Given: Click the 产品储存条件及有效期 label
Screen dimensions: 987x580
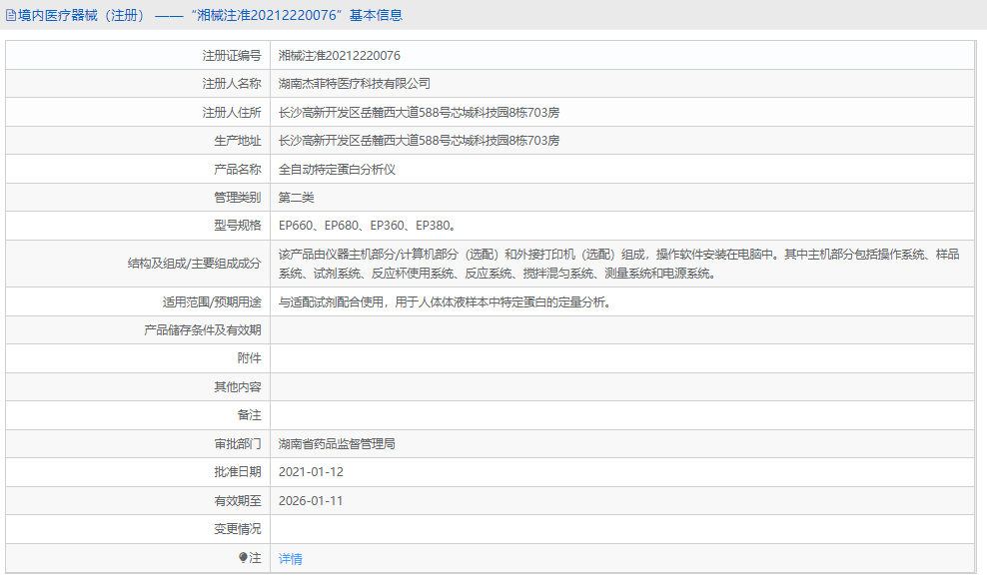Looking at the screenshot, I should (202, 330).
